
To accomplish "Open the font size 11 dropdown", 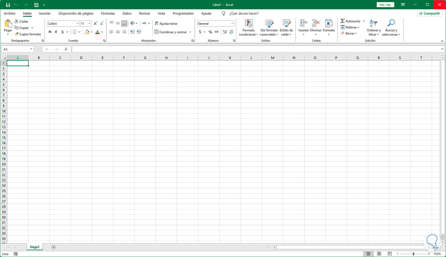I will tap(90, 23).
